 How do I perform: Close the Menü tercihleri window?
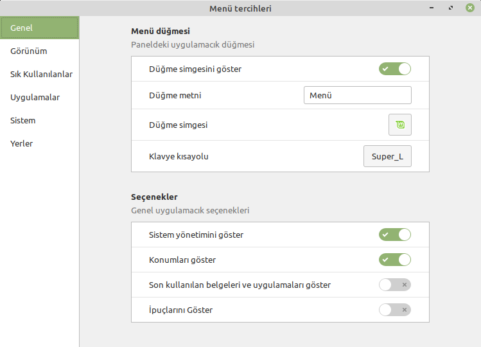[469, 8]
